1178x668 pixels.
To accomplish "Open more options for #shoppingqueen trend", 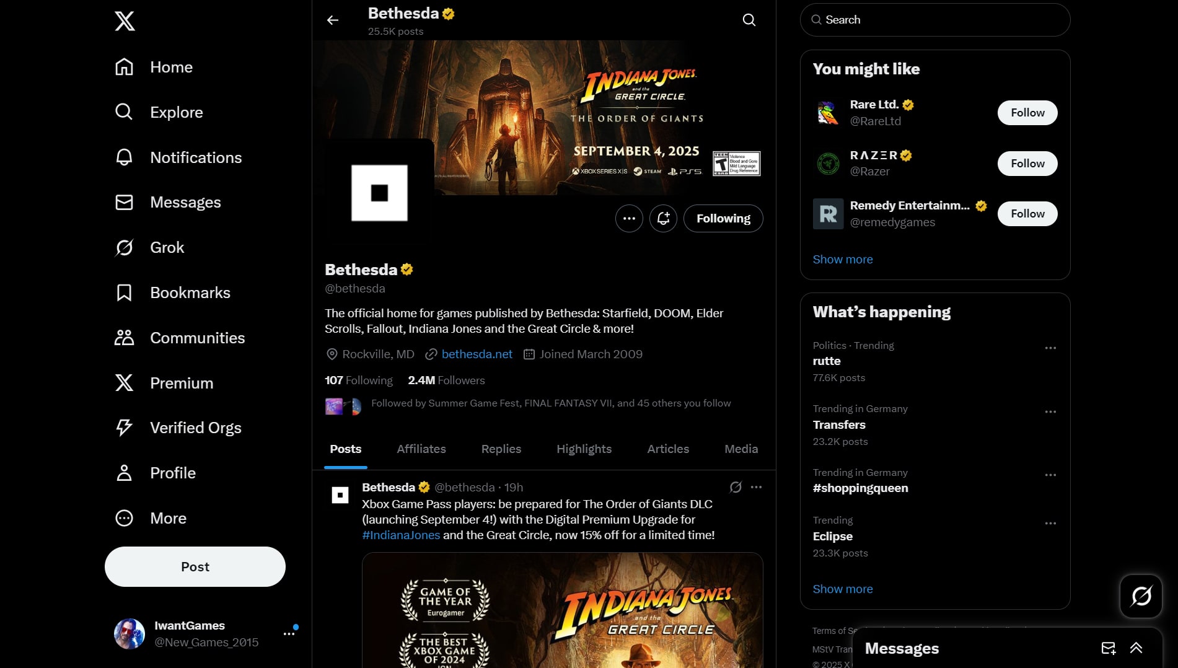I will click(x=1050, y=475).
